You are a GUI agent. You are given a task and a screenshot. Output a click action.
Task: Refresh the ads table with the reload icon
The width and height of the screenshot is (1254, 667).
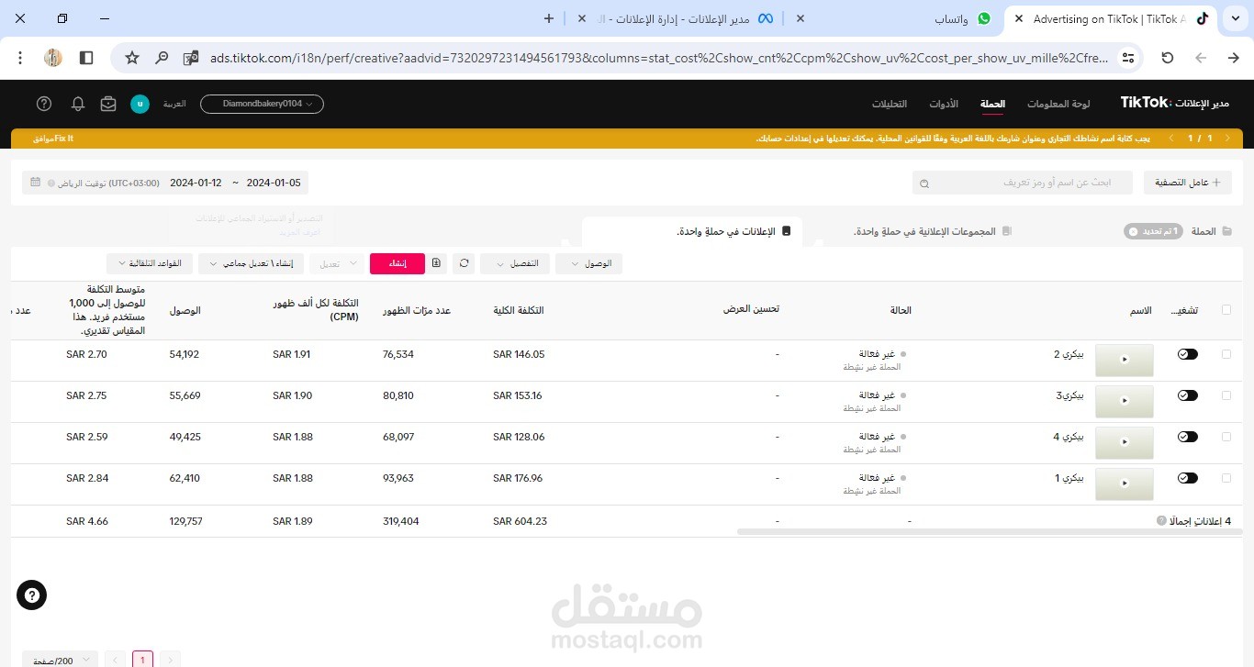[x=465, y=263]
